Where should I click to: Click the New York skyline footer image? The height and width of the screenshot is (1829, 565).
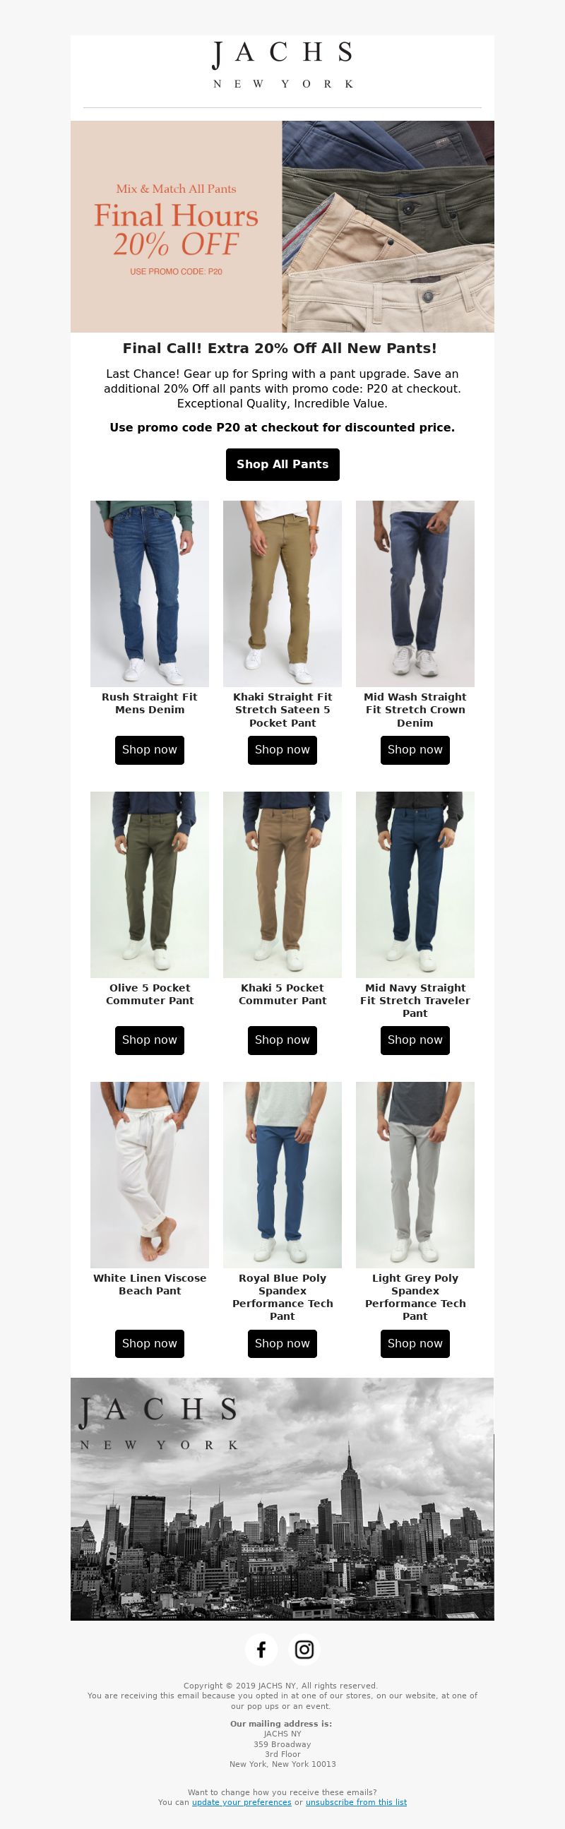(282, 1499)
